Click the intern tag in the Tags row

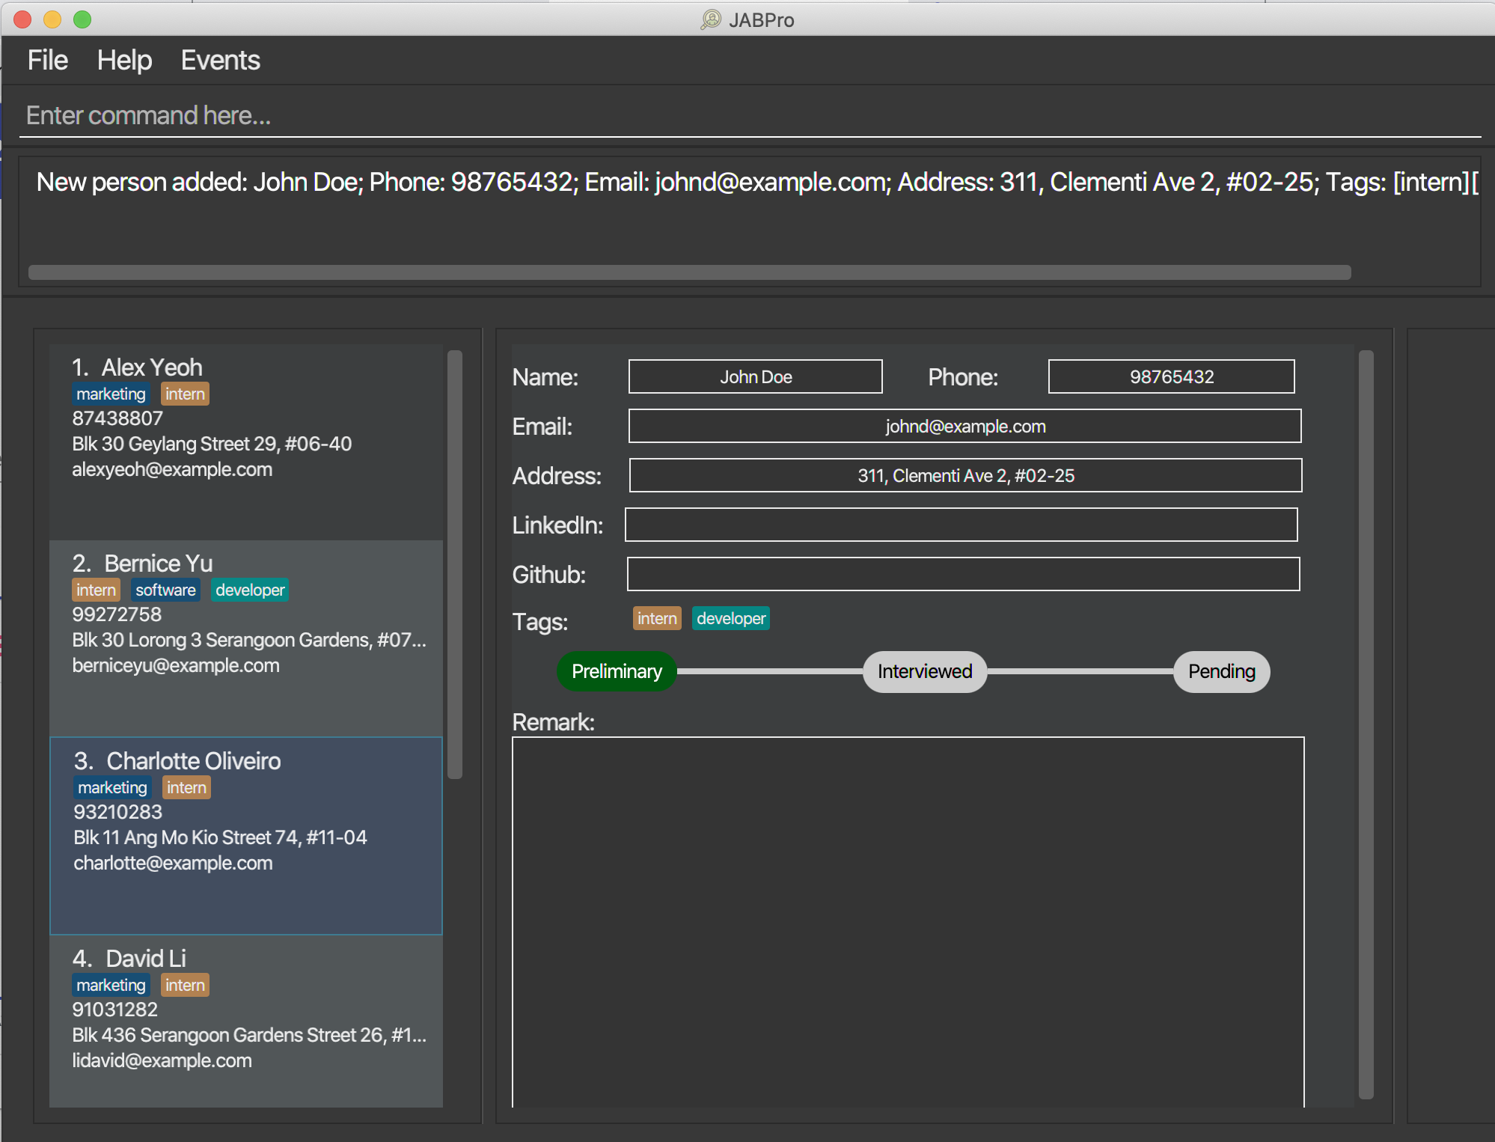(x=656, y=618)
